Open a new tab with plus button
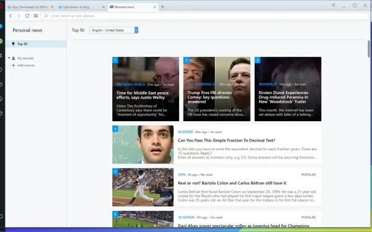This screenshot has width=372, height=232. click(x=162, y=7)
